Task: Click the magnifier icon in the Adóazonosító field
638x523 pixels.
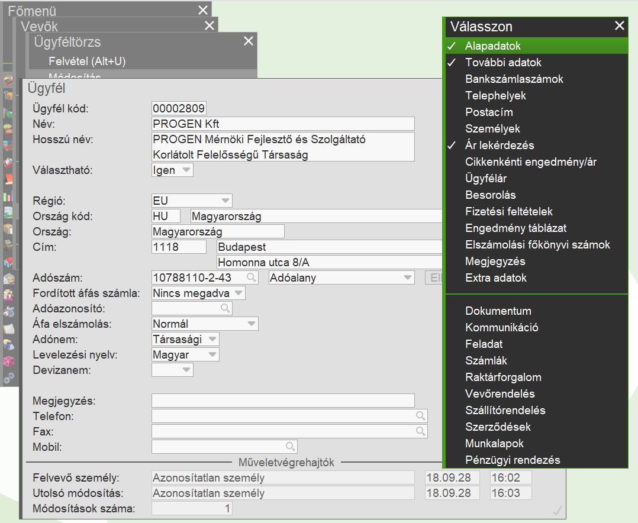Action: [x=225, y=308]
